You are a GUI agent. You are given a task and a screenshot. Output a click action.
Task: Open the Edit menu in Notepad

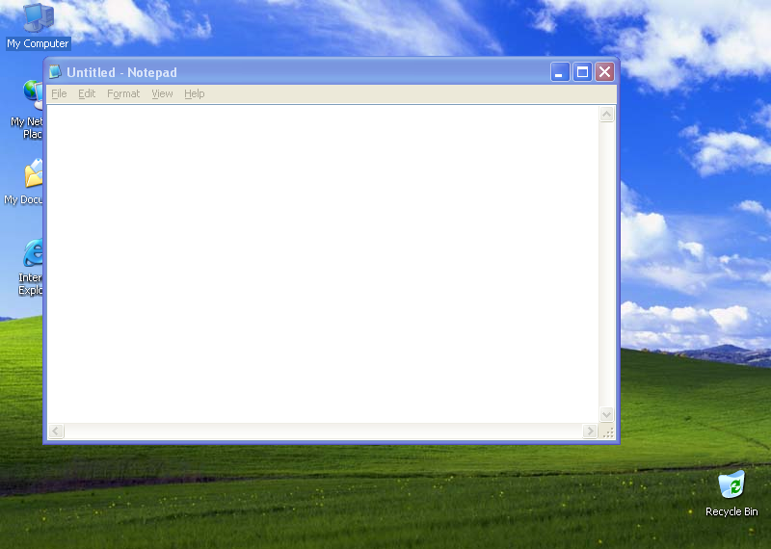[87, 93]
